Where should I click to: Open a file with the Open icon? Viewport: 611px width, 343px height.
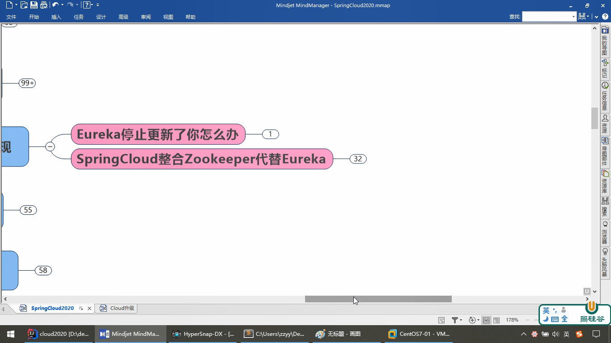tap(24, 5)
